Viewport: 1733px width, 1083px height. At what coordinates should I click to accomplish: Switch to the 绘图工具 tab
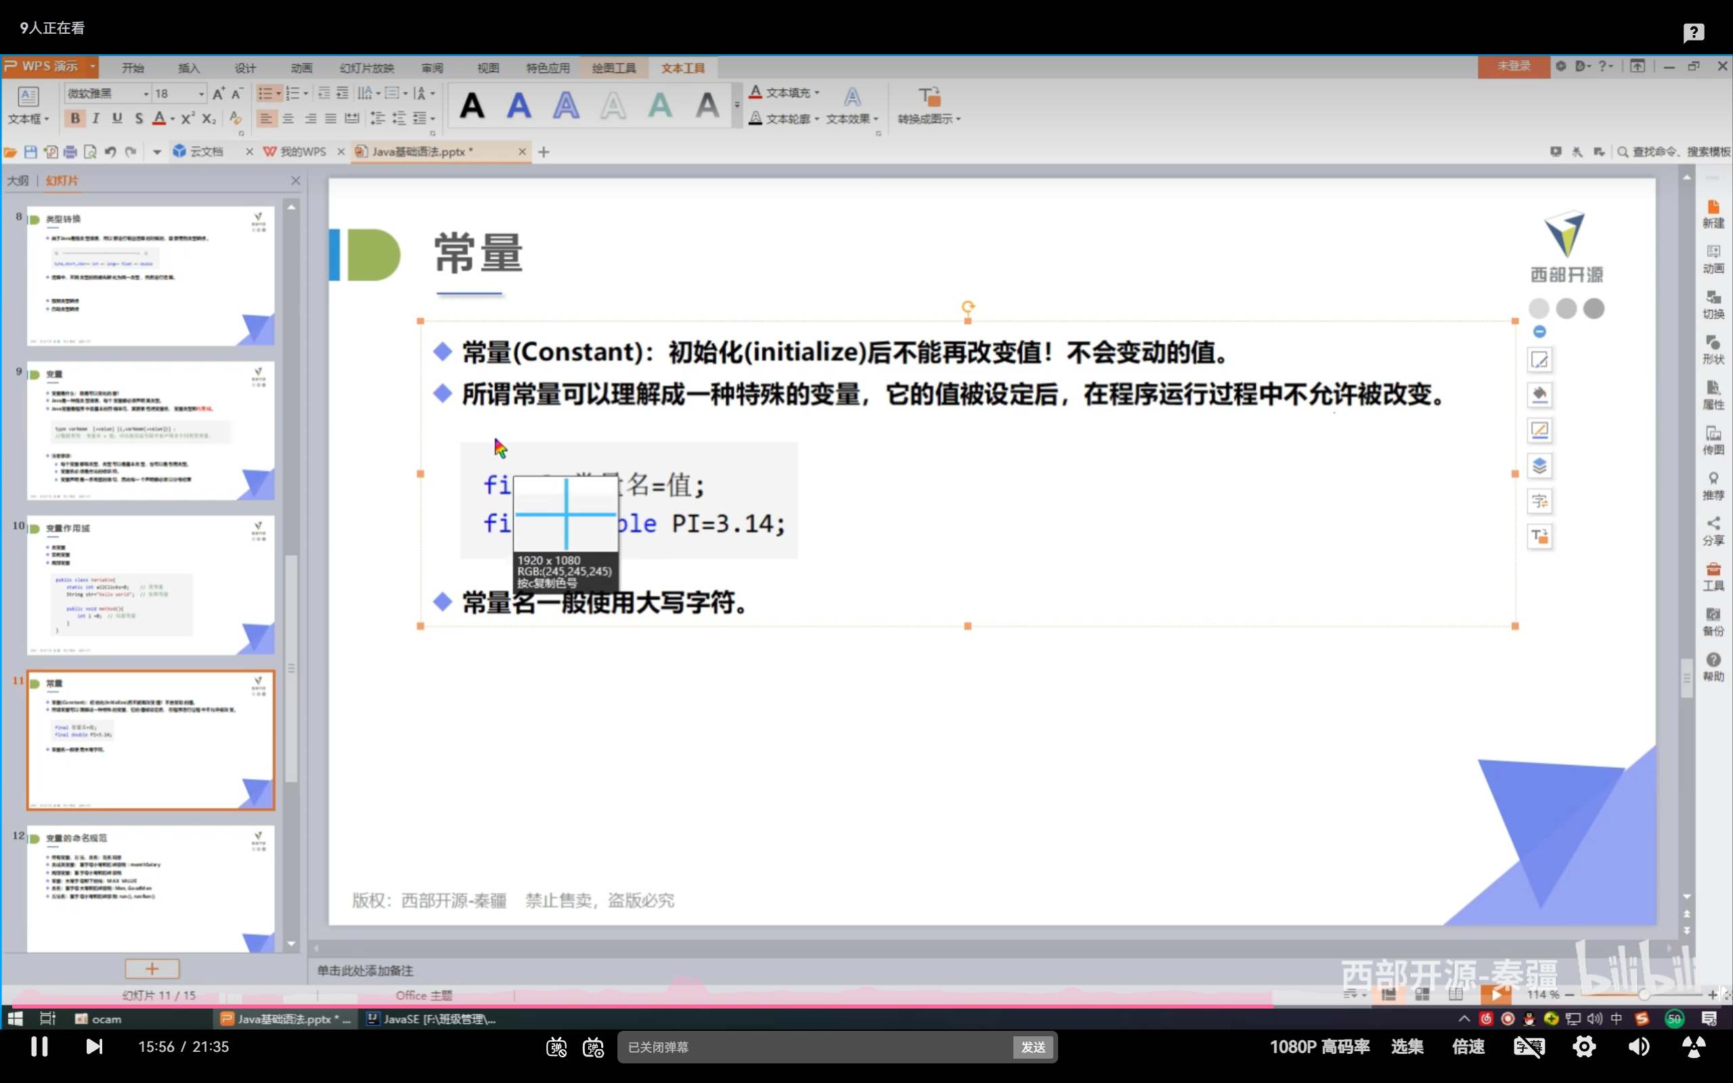[x=614, y=68]
